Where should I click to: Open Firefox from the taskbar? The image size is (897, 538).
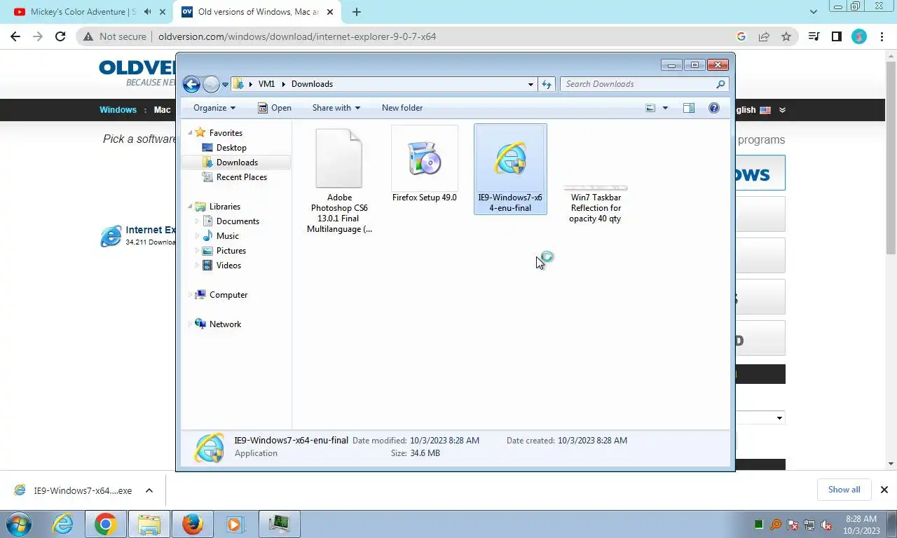192,524
